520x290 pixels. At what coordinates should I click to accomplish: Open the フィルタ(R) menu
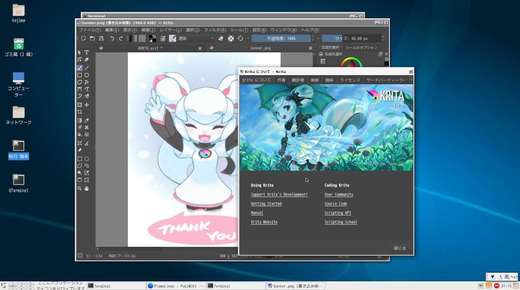(x=215, y=30)
